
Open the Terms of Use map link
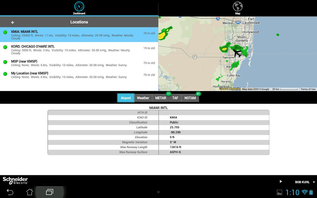pos(308,89)
